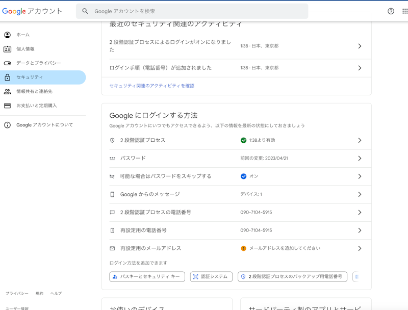
Task: Expand the パスワード row chevron
Action: (360, 159)
